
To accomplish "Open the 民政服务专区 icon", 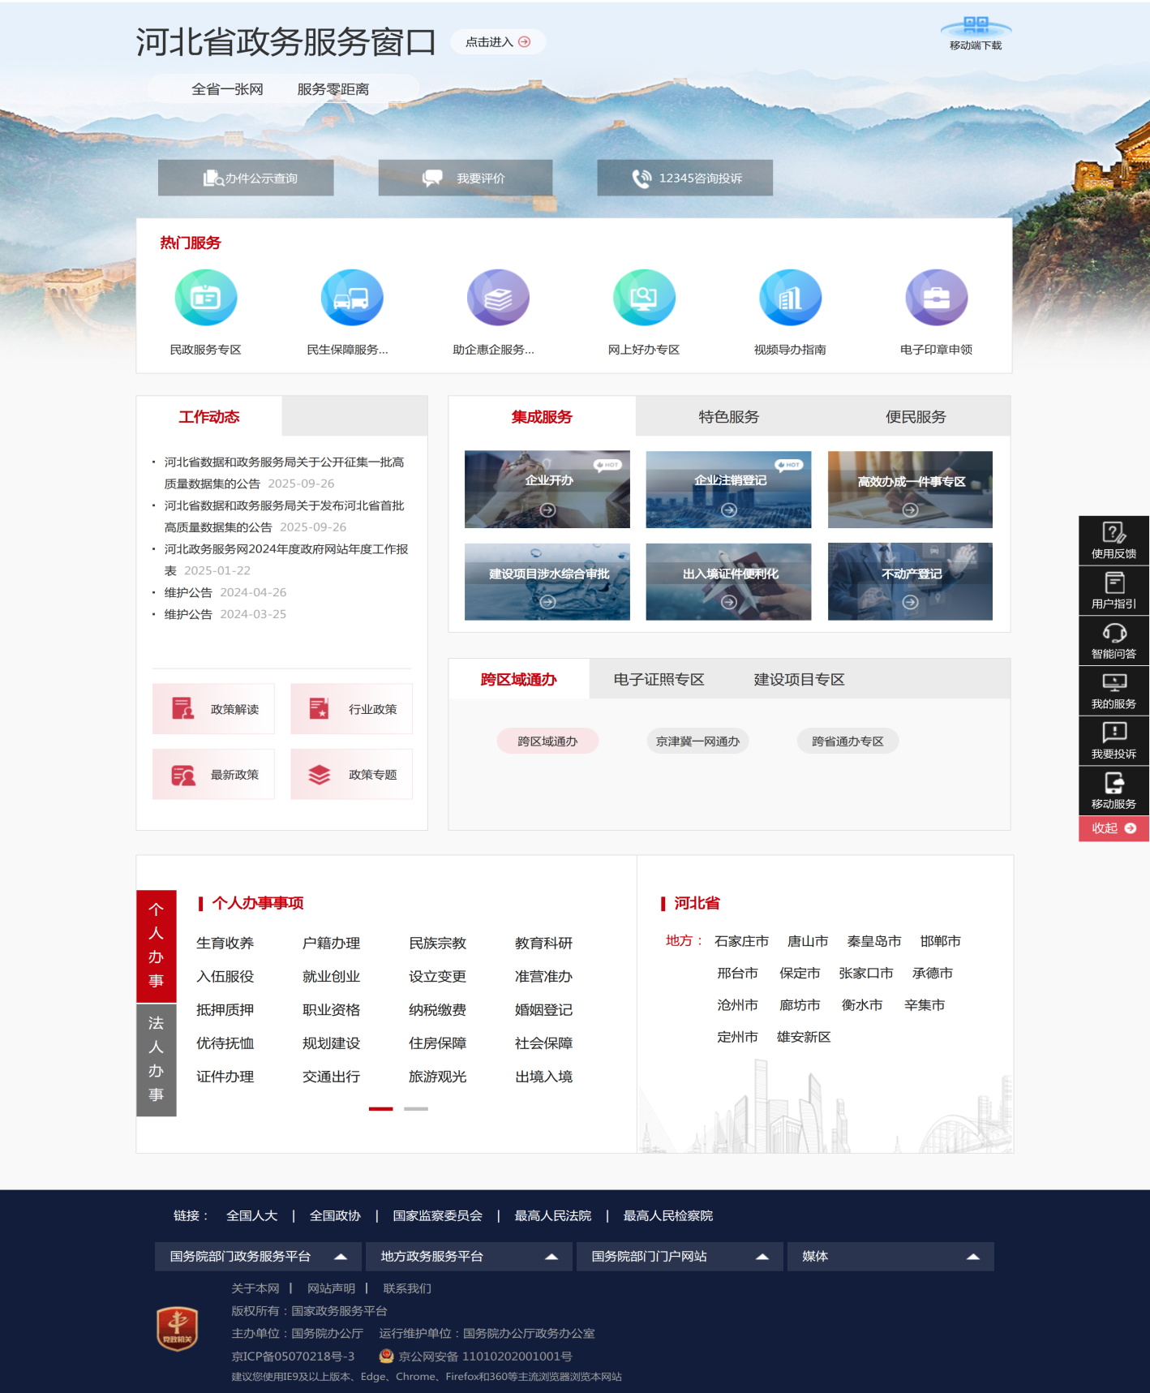I will pos(206,298).
